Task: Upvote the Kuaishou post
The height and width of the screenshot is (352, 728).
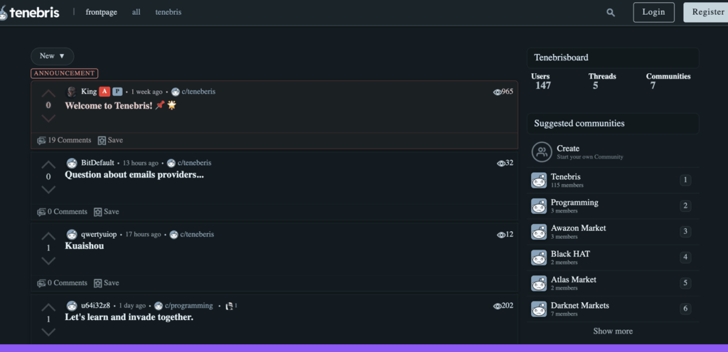Action: [48, 236]
